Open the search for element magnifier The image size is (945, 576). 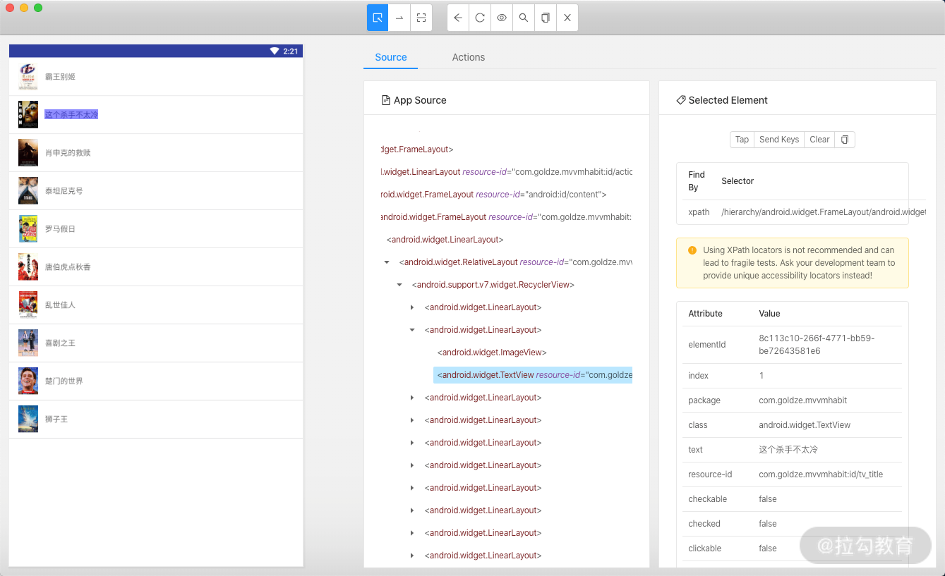point(524,18)
